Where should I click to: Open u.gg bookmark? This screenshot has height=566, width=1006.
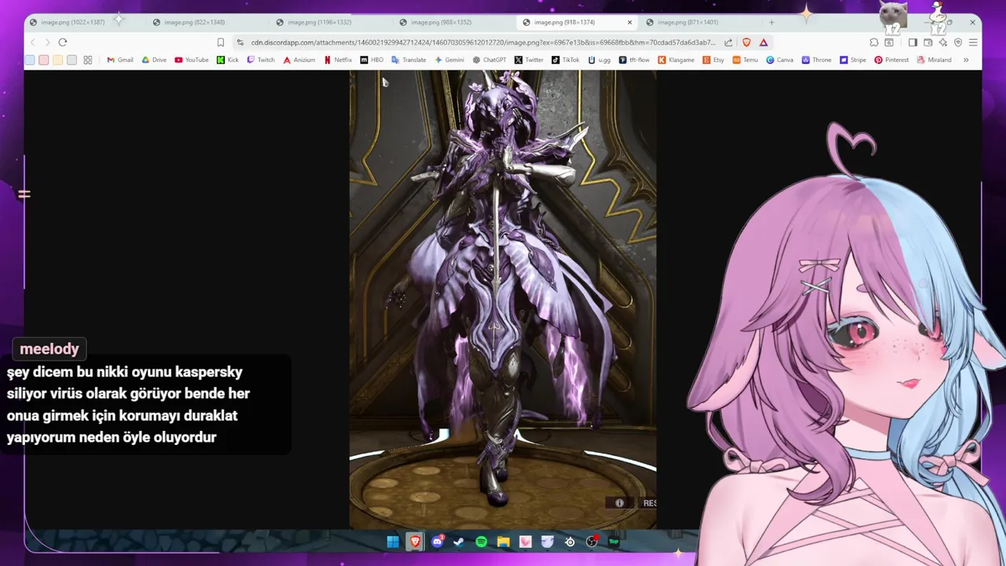coord(600,60)
